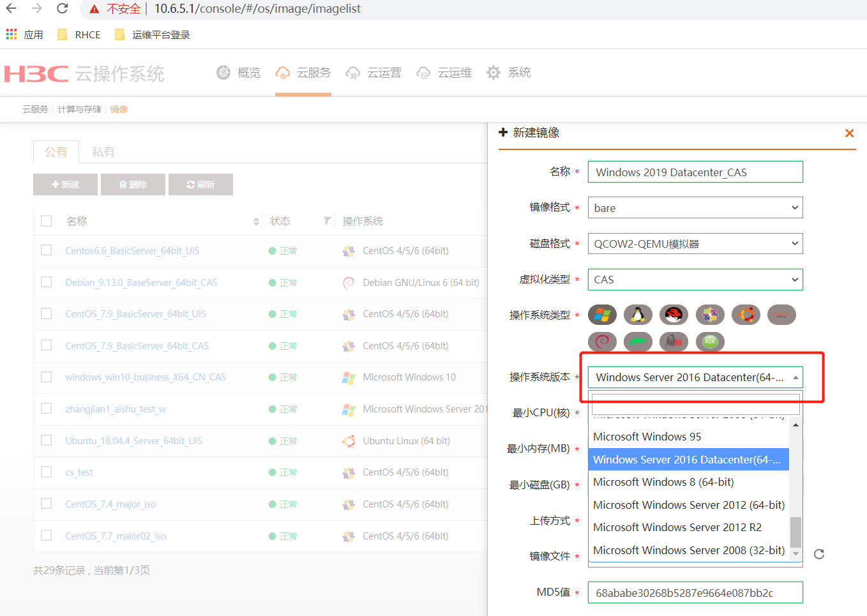Select the Linux penguin OS type icon
Screen dimensions: 867x616
click(x=638, y=315)
